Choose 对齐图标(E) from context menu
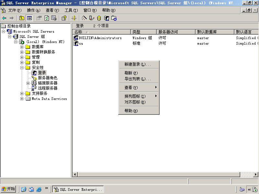 click(x=139, y=102)
